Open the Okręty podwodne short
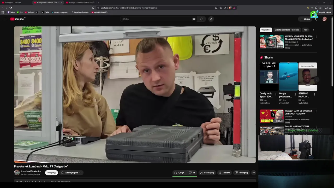 click(288, 77)
